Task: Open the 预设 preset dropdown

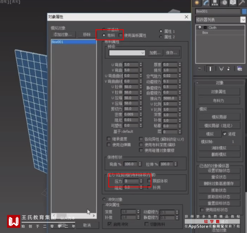Action: (127, 53)
